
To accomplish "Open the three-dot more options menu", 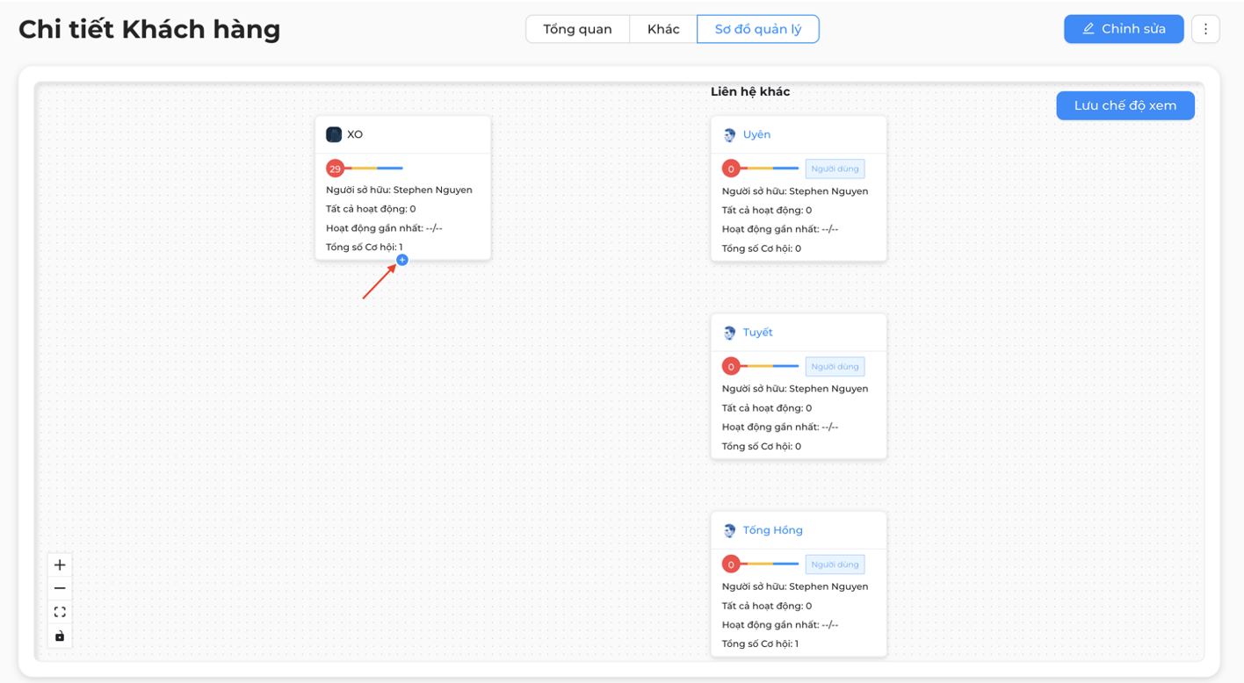I will 1205,29.
